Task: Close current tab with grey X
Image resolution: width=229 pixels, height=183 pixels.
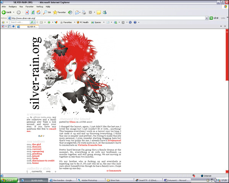Action: coord(225,26)
